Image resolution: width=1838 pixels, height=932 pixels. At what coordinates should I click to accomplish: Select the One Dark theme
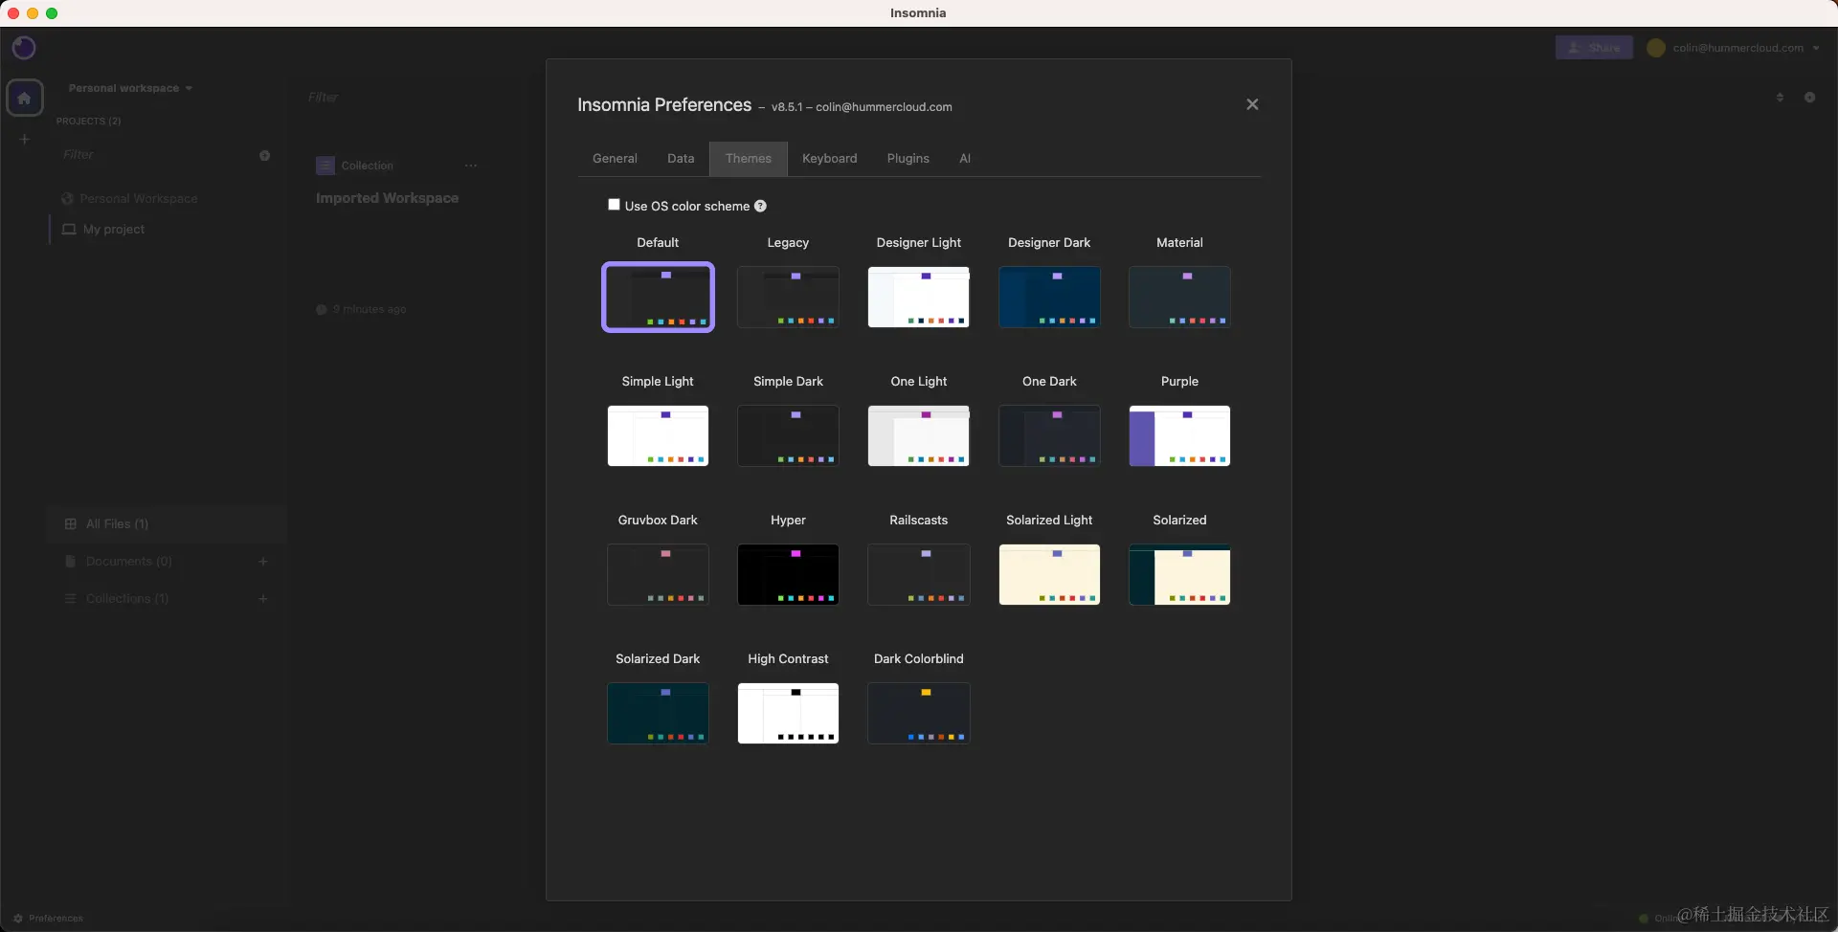click(x=1049, y=435)
